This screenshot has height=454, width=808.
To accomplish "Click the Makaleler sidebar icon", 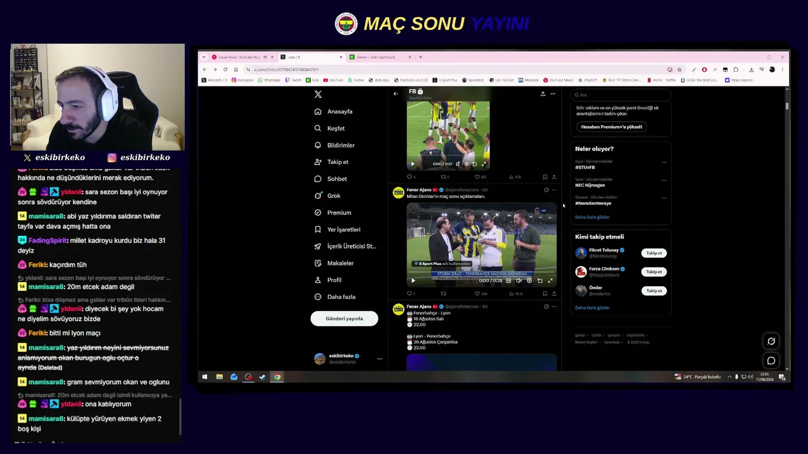I will click(x=318, y=263).
